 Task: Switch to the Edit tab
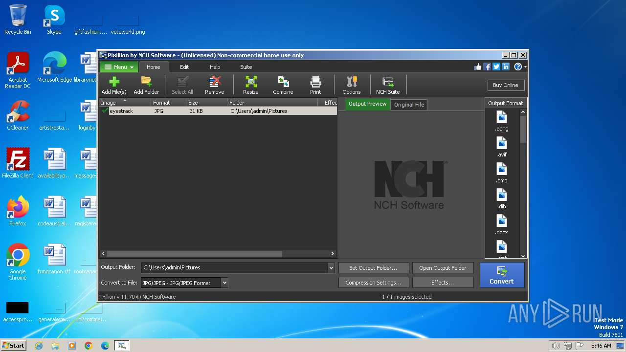[x=184, y=67]
